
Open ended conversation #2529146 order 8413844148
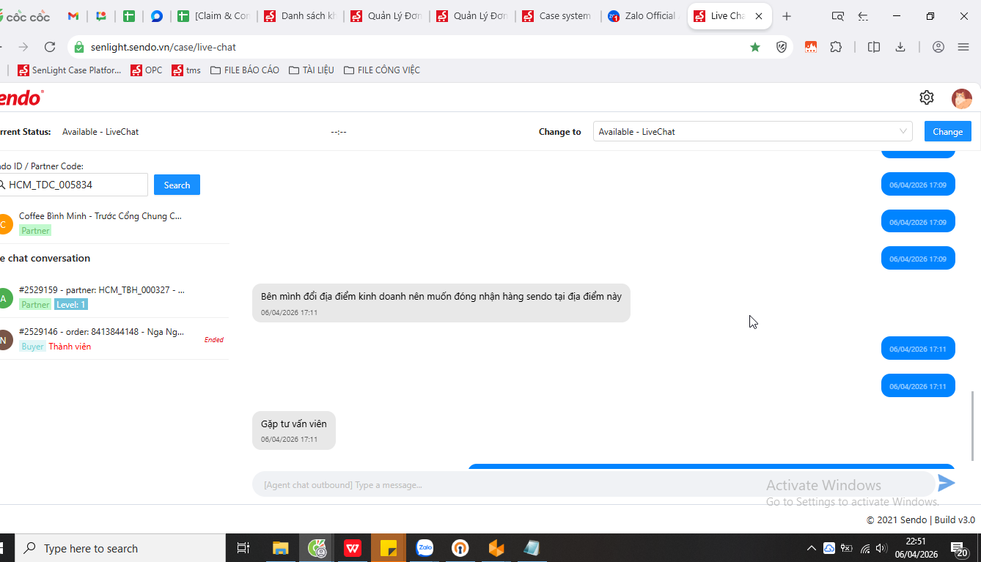(x=113, y=339)
